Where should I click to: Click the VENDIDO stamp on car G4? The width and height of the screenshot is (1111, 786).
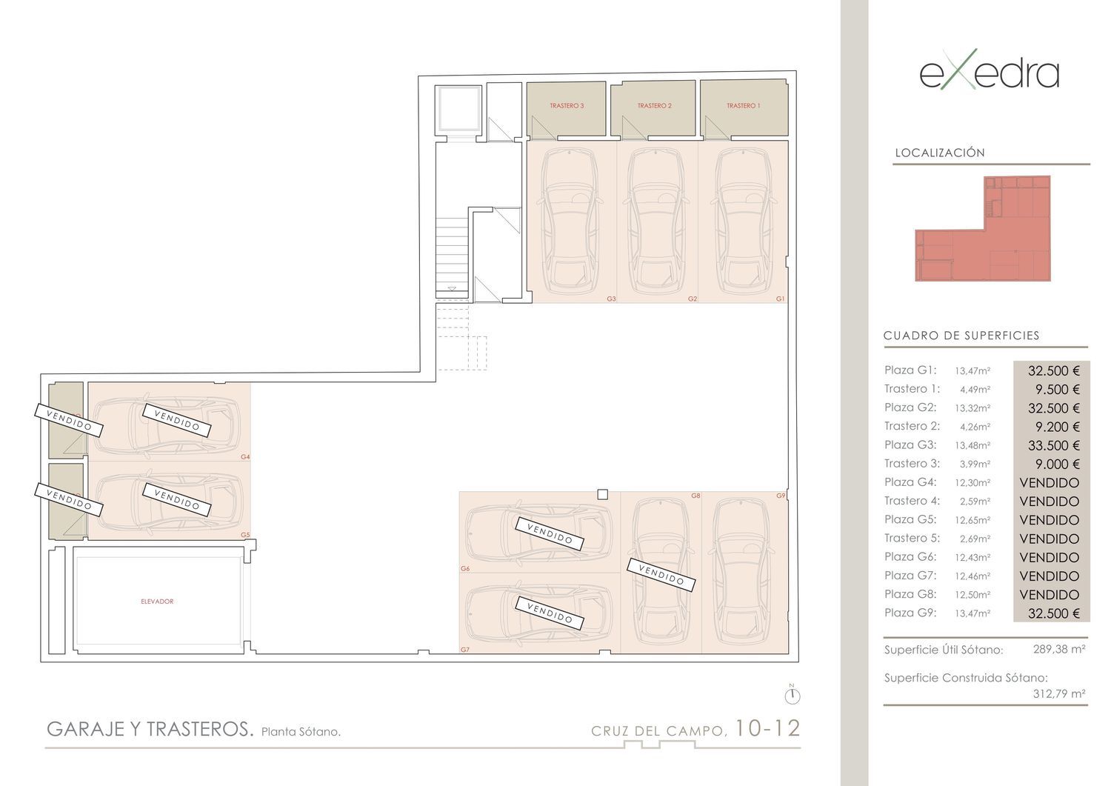176,420
